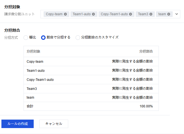The height and width of the screenshot is (134, 184).
Task: Remove the Copy-team tag
Action: (x=65, y=14)
